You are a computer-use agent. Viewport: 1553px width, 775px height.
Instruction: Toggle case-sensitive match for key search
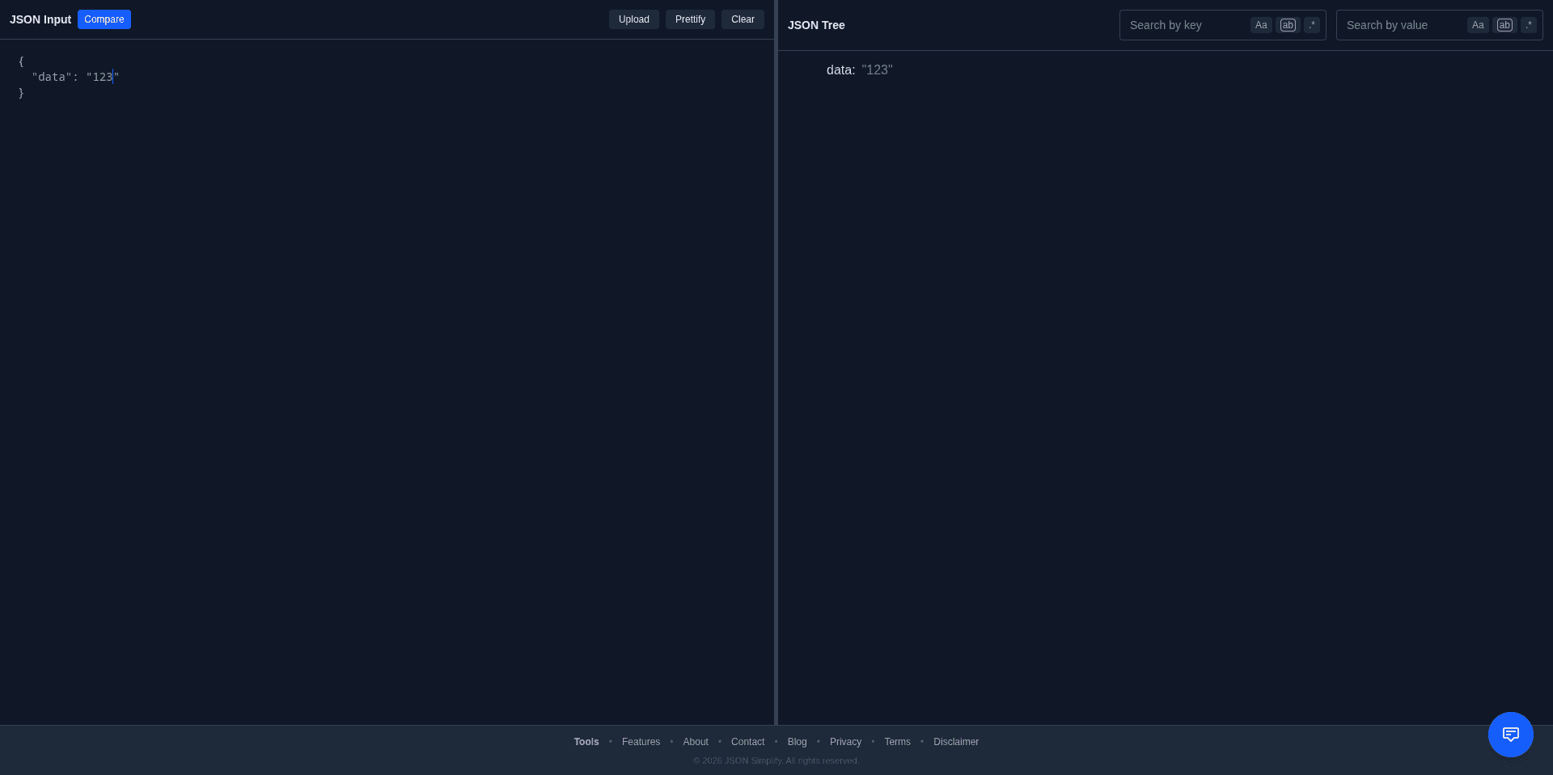1261,25
